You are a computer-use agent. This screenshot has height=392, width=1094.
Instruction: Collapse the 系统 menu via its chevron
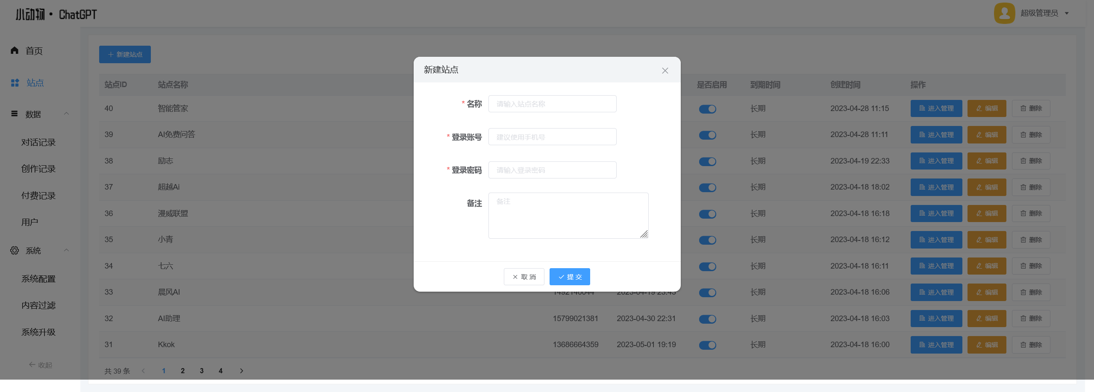coord(67,250)
